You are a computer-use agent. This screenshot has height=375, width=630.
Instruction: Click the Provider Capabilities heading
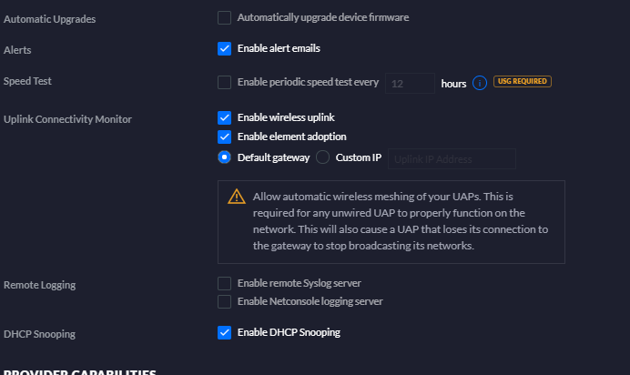tap(80, 371)
